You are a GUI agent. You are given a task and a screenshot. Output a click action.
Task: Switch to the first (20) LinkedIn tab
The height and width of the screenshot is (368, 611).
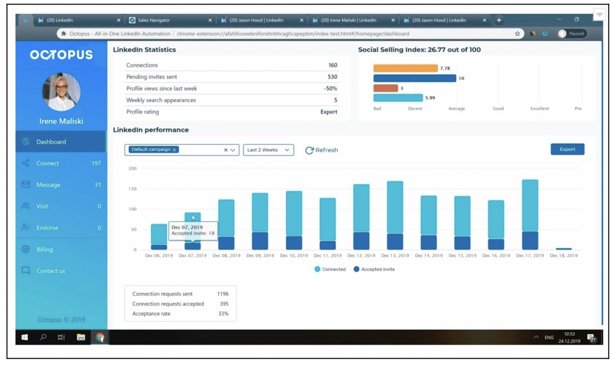[x=78, y=20]
